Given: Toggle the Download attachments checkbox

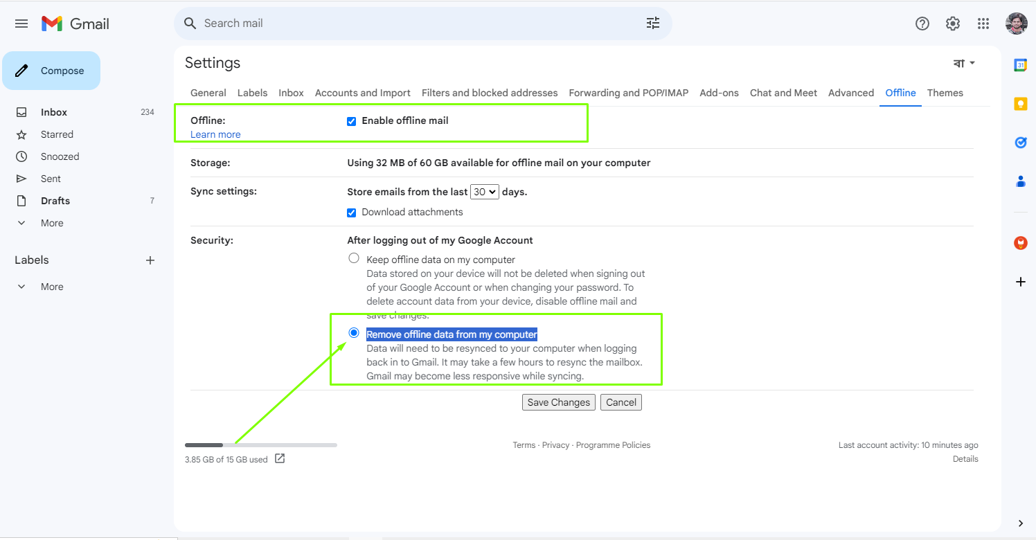Looking at the screenshot, I should [x=352, y=213].
